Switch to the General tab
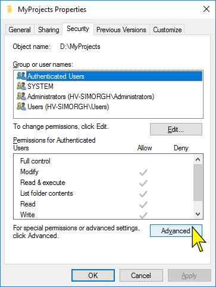Image resolution: width=216 pixels, height=287 pixels. click(20, 30)
